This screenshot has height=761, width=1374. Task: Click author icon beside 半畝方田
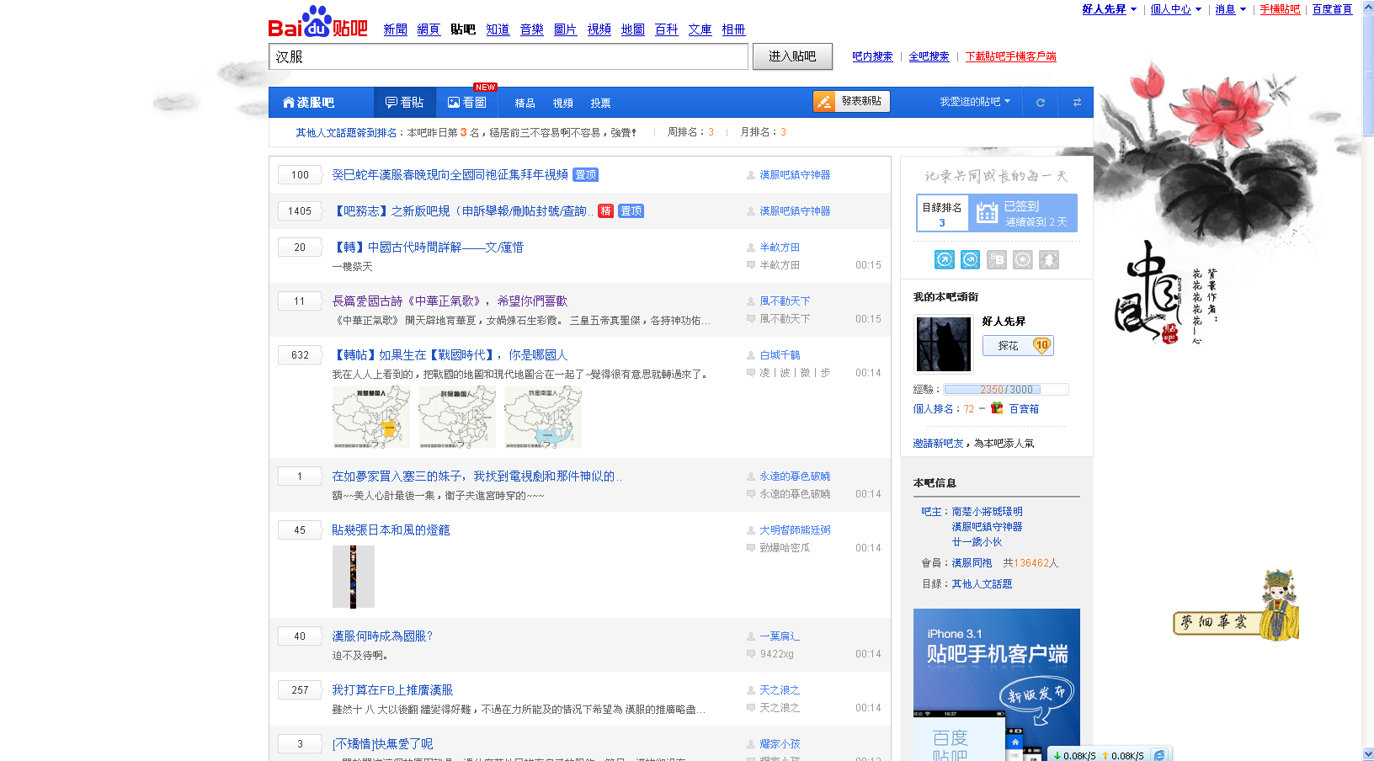(752, 247)
